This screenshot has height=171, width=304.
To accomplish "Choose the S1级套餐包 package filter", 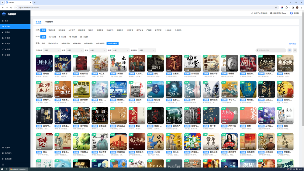I will pos(88,43).
